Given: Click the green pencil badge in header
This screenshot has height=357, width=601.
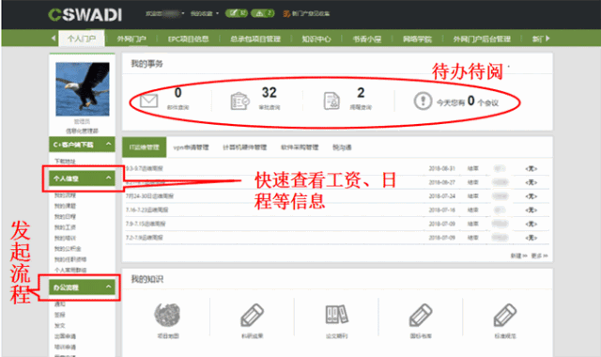Looking at the screenshot, I should [x=236, y=13].
